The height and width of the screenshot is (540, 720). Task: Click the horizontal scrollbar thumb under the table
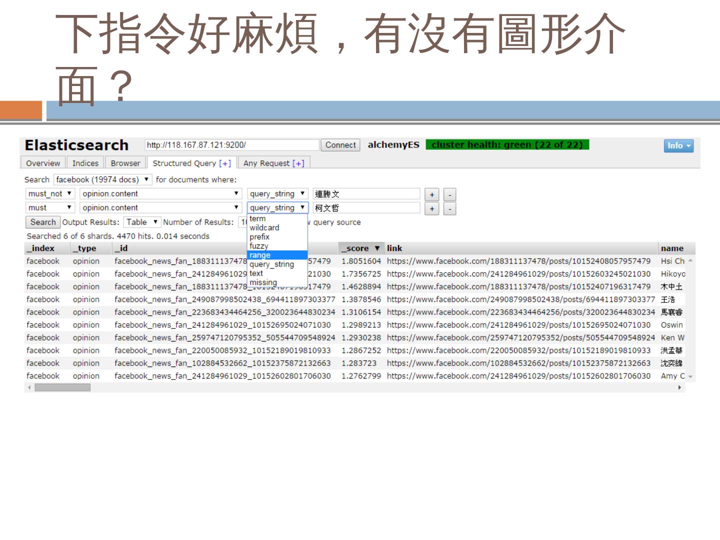pyautogui.click(x=62, y=387)
